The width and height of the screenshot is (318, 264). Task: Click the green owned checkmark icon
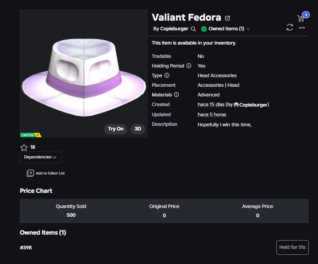pyautogui.click(x=203, y=29)
